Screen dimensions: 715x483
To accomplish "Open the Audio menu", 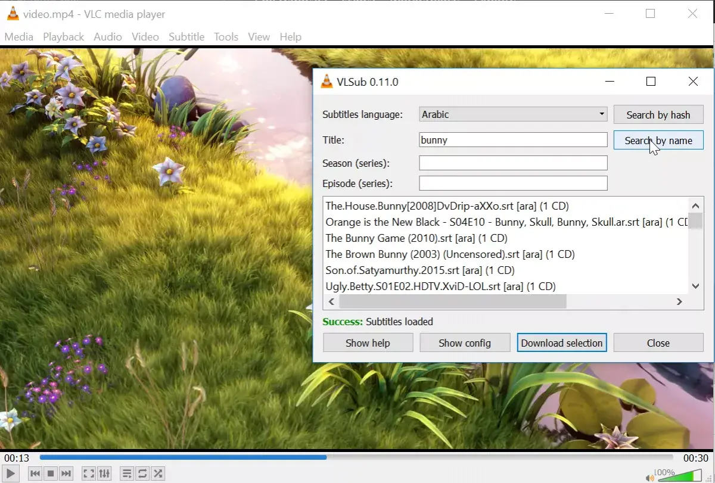I will click(x=108, y=37).
